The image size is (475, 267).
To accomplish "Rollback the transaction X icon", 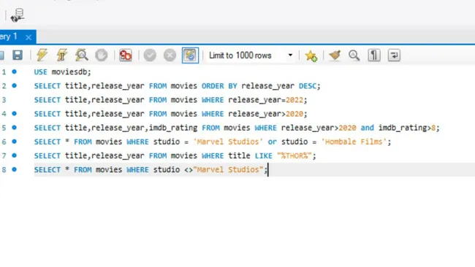I will (170, 55).
